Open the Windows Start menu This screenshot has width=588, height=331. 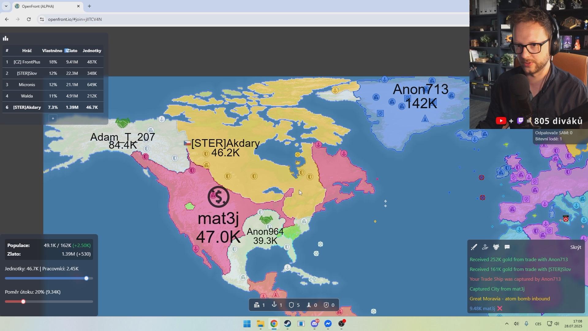click(247, 324)
